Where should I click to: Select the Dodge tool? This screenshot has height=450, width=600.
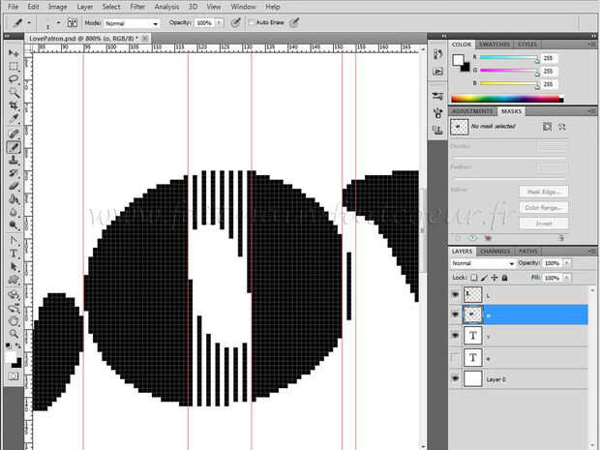[x=14, y=225]
